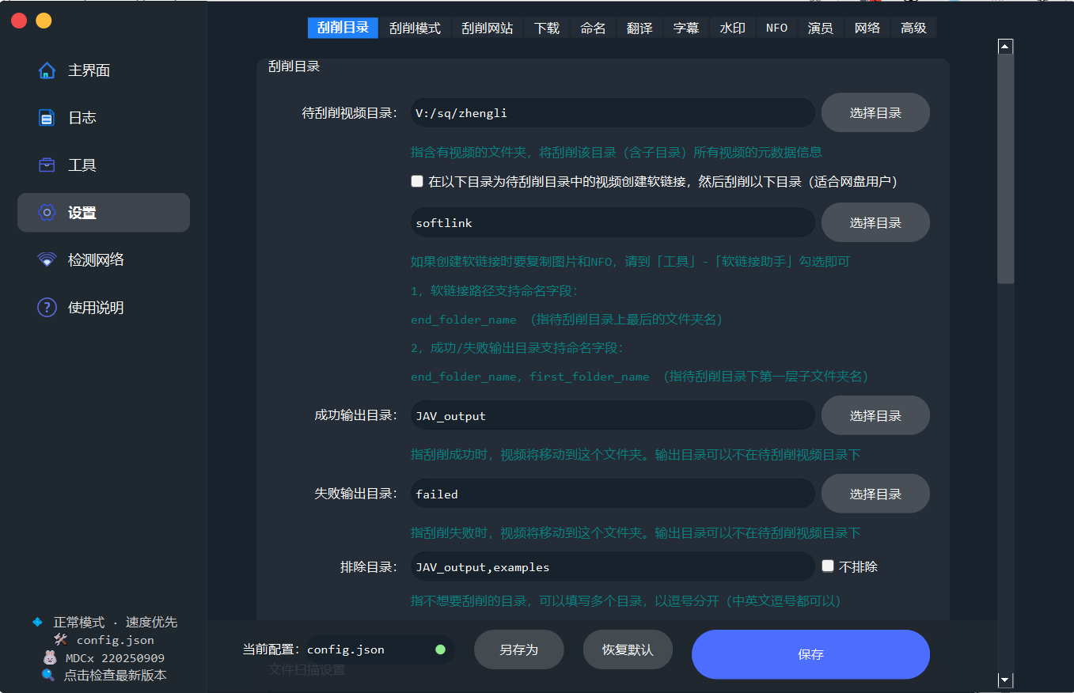Toggle the 不排除 checkbox
Viewport: 1074px width, 693px height.
point(828,566)
